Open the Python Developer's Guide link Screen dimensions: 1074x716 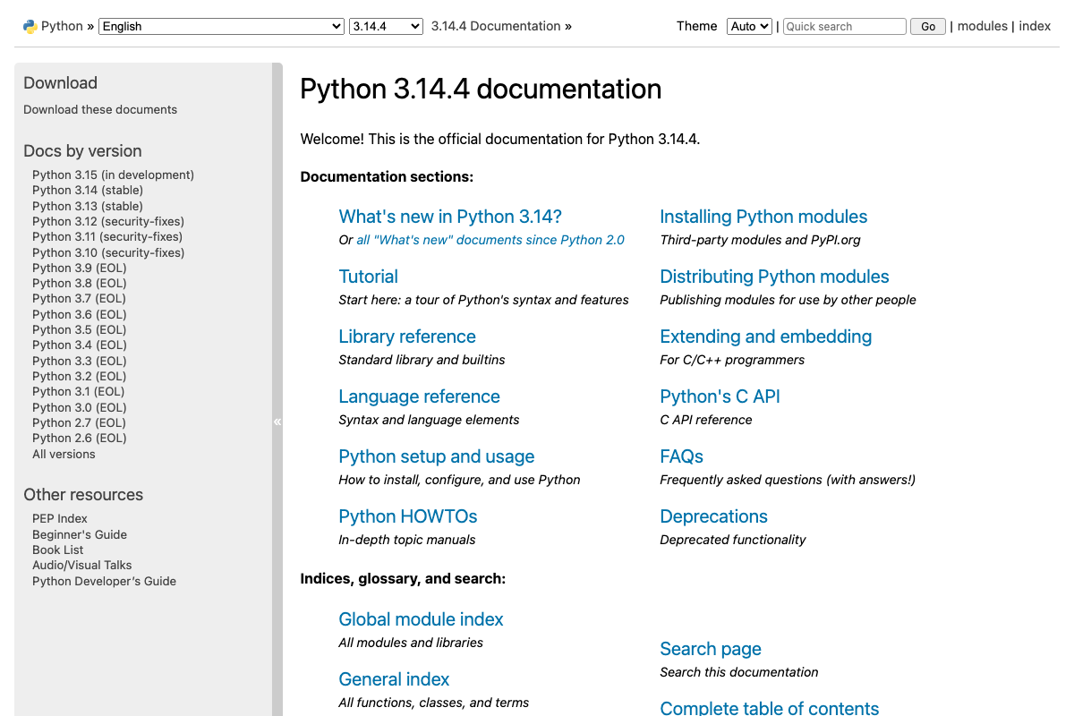tap(105, 581)
